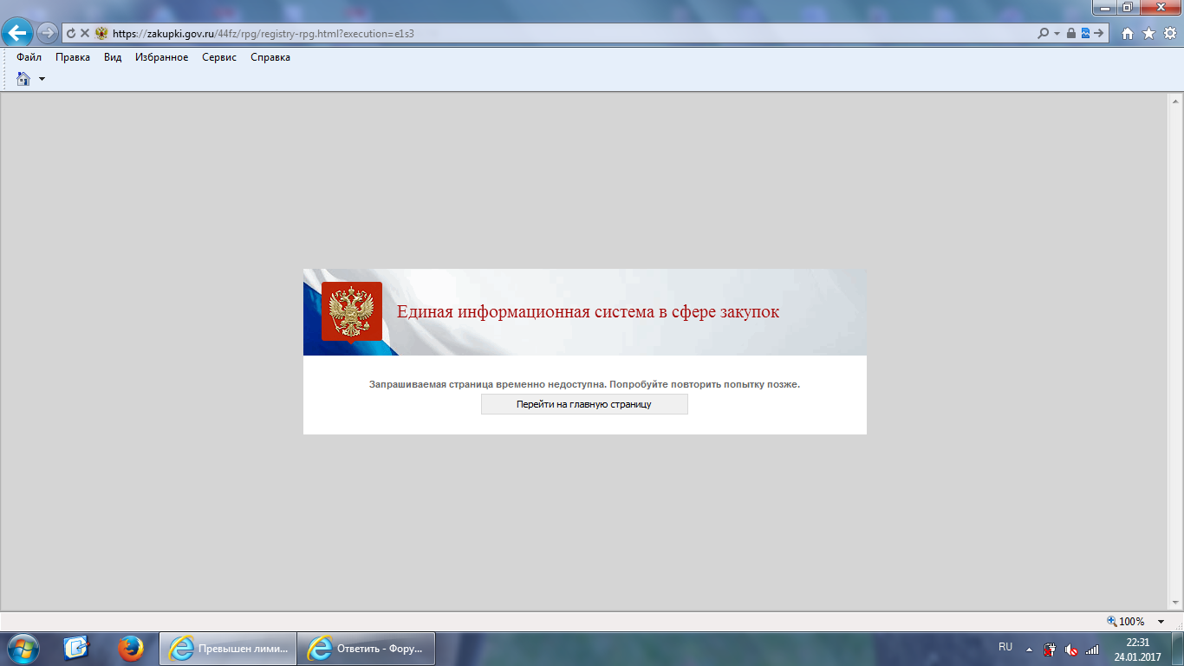Open the Tools gear icon
This screenshot has height=666, width=1184.
(1169, 33)
